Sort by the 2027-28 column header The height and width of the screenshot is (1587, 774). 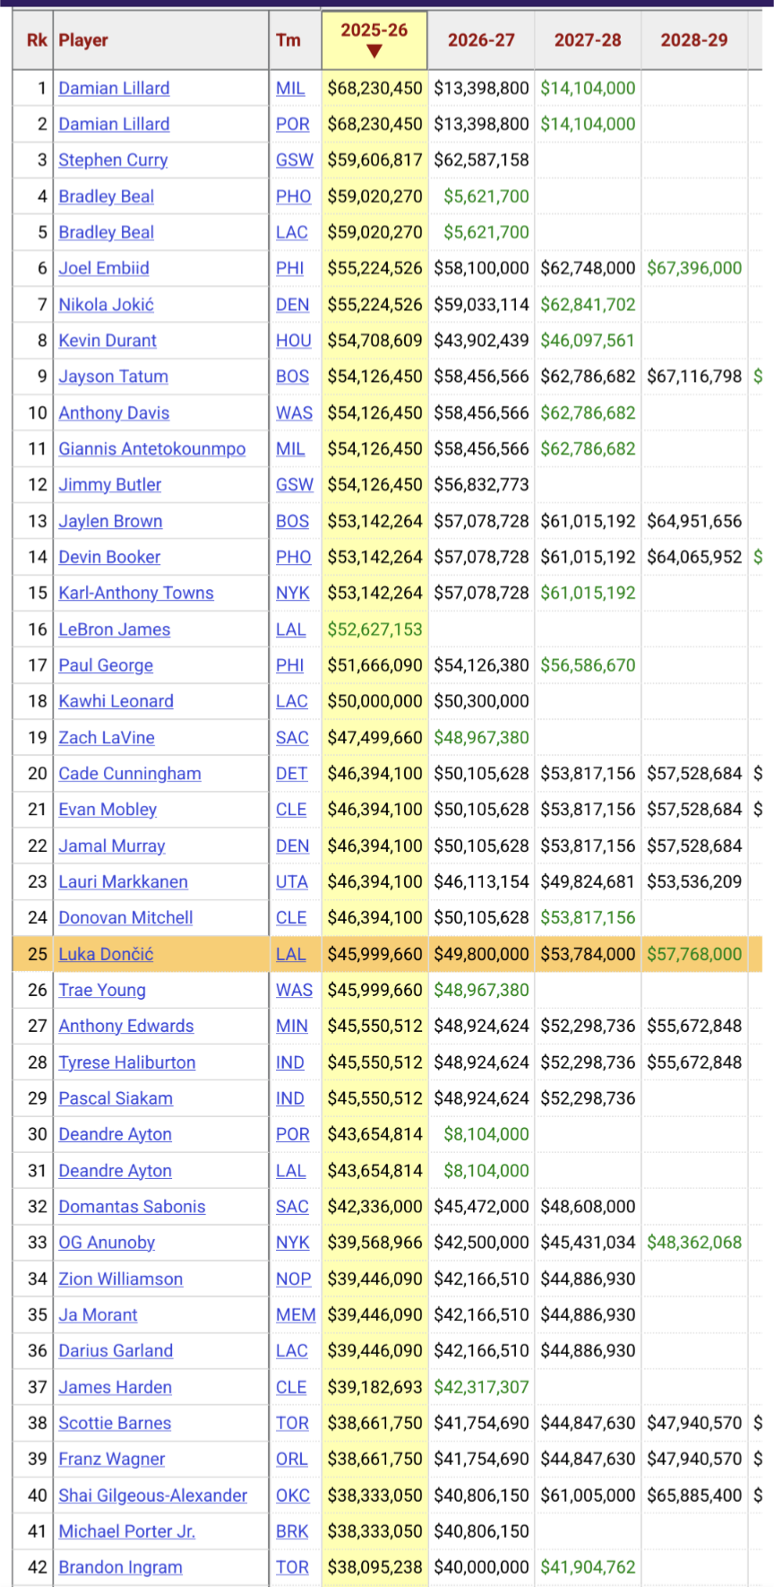588,40
